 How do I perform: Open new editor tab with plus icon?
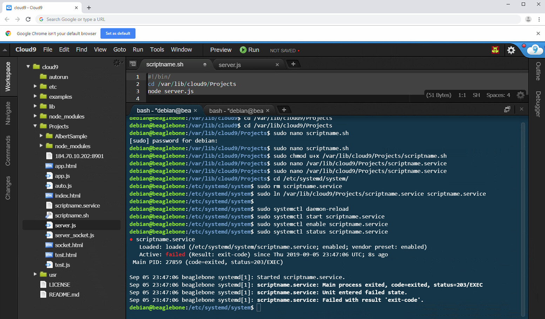(293, 64)
